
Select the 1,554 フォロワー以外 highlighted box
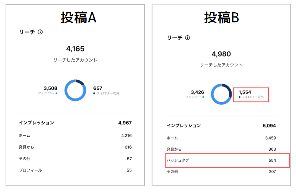pyautogui.click(x=251, y=95)
